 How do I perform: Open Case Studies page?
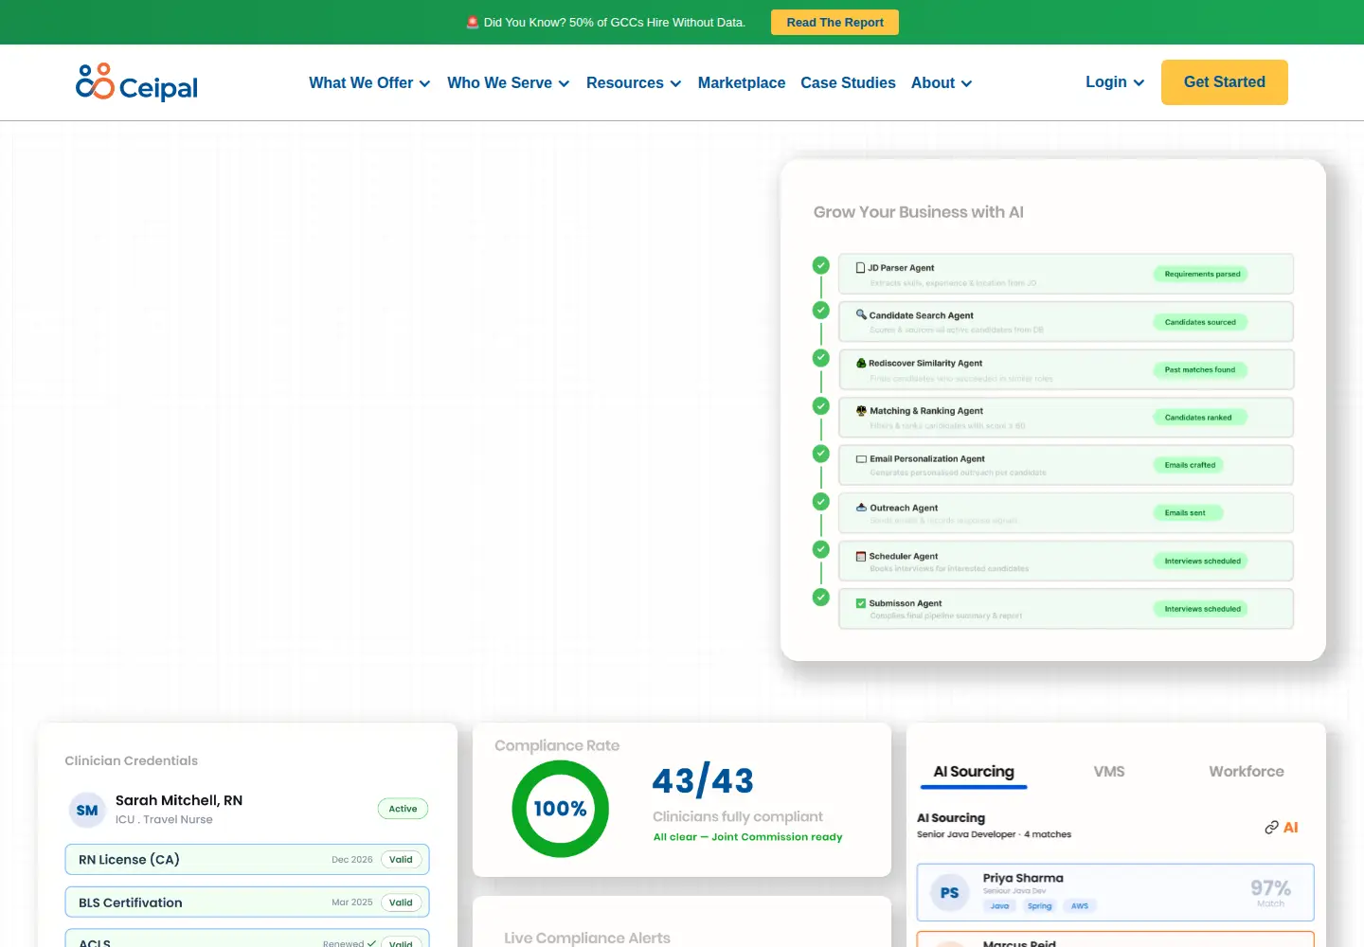coord(848,82)
